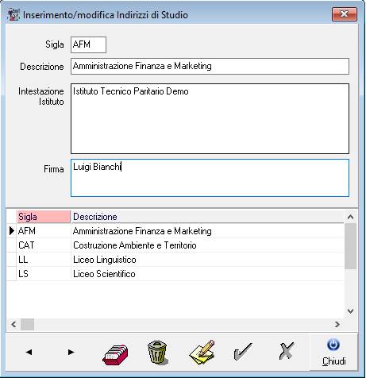This screenshot has width=366, height=378.
Task: Select the Liceo Linguistico row
Action: pyautogui.click(x=175, y=260)
